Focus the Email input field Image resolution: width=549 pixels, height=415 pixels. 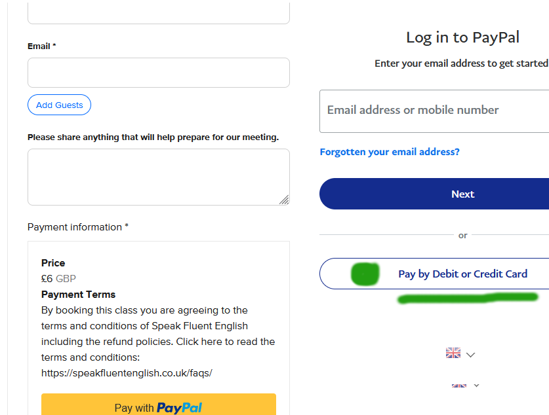158,73
